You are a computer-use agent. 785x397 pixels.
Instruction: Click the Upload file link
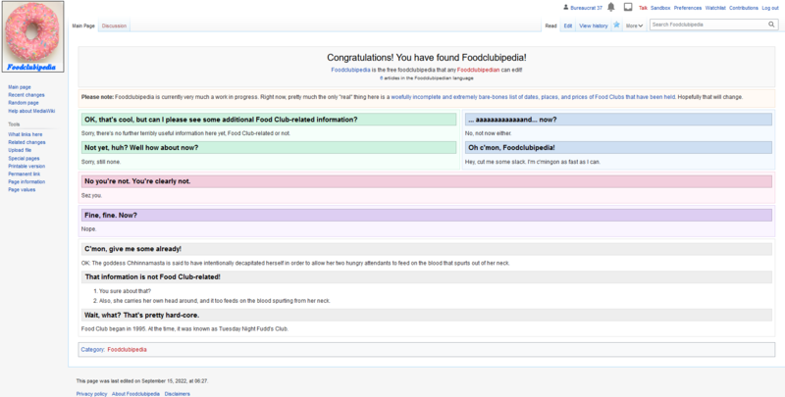tap(21, 150)
